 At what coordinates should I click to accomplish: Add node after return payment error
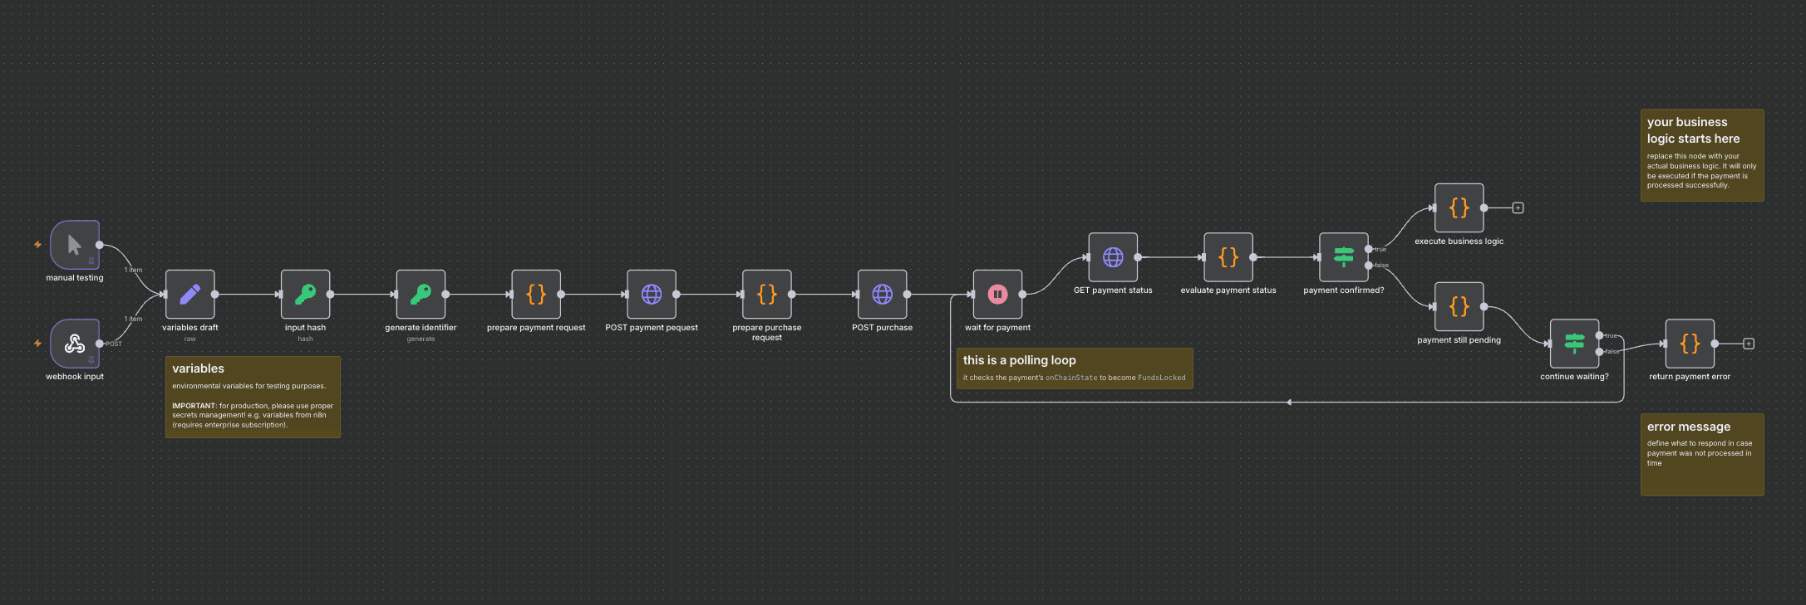coord(1749,344)
